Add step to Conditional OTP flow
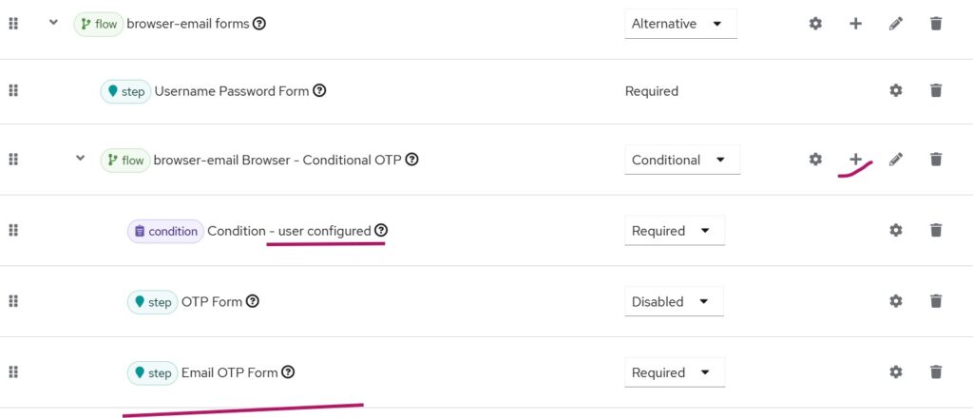The image size is (973, 418). point(855,160)
